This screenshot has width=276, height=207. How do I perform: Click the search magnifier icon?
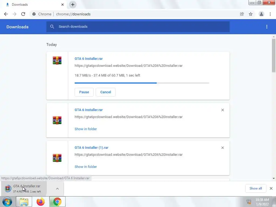tap(52, 27)
